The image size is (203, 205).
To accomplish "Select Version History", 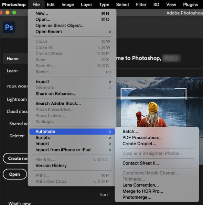I will point(72,166).
